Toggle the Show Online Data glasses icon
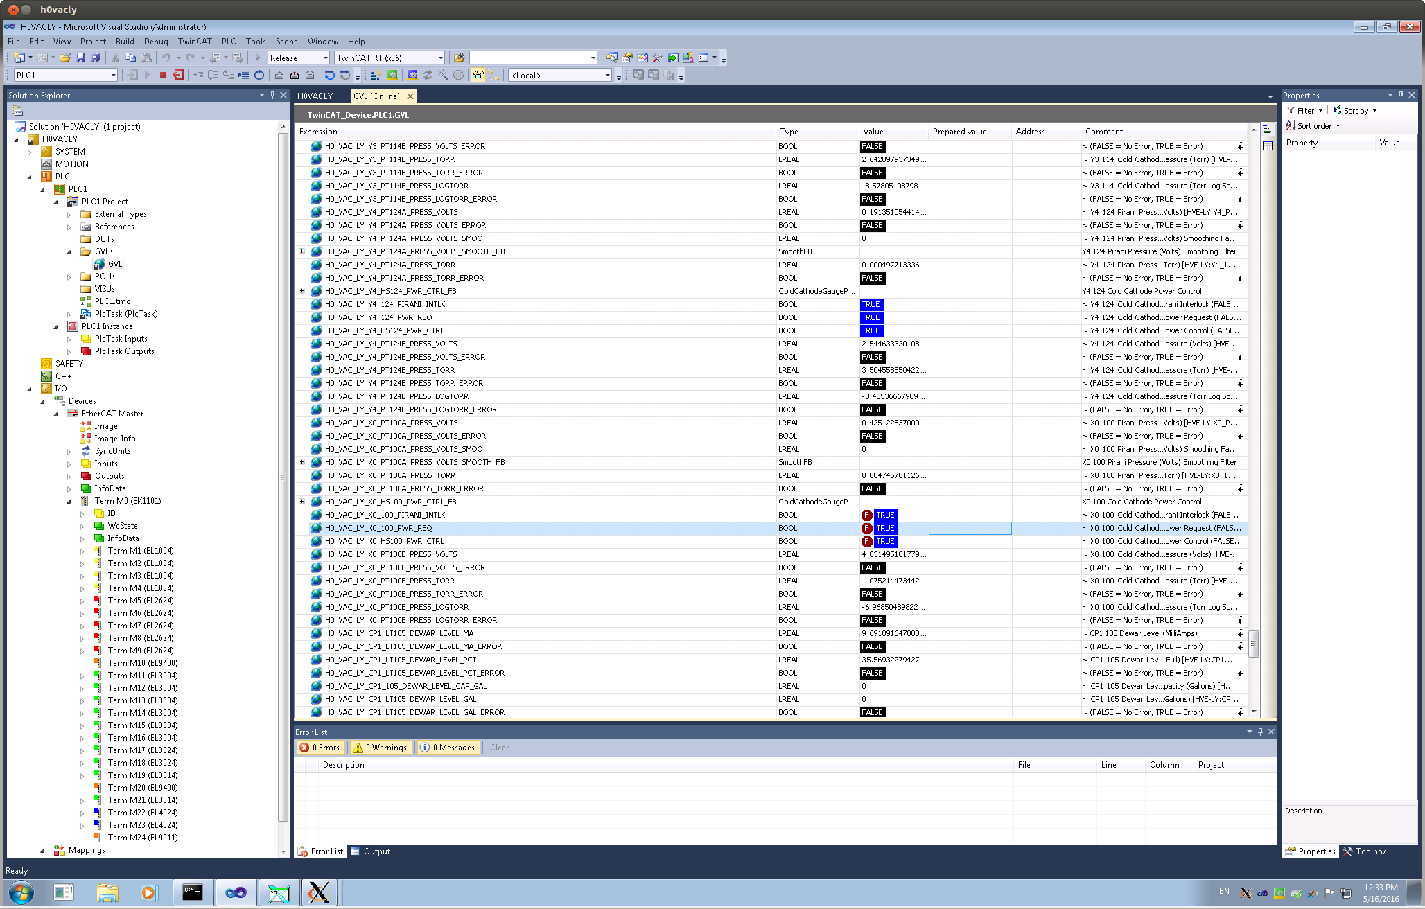 click(x=478, y=76)
